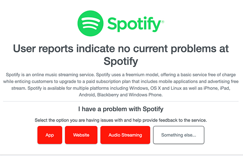
Task: Click "Spotify" on the headline's second line
Action: 121,60
